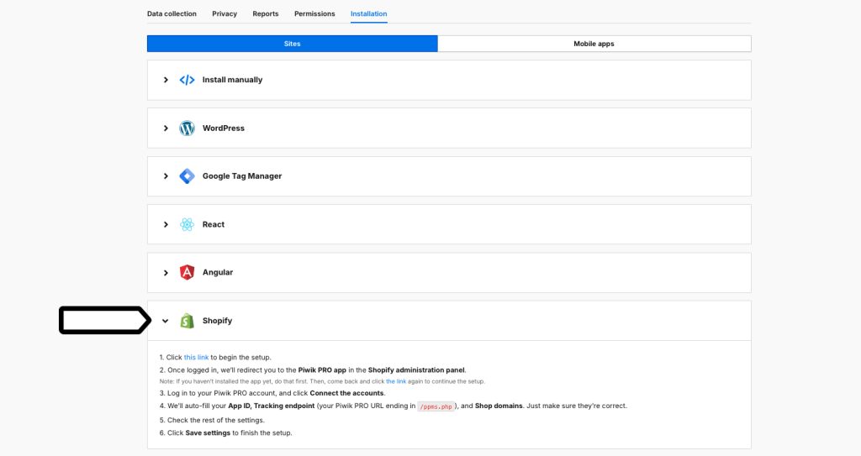Click the Angular logo icon

pyautogui.click(x=187, y=272)
